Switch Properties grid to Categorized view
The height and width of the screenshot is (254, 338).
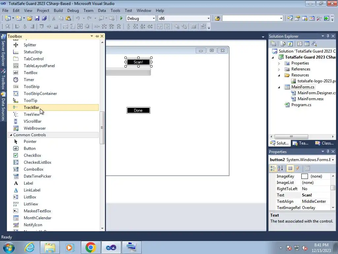click(x=273, y=168)
